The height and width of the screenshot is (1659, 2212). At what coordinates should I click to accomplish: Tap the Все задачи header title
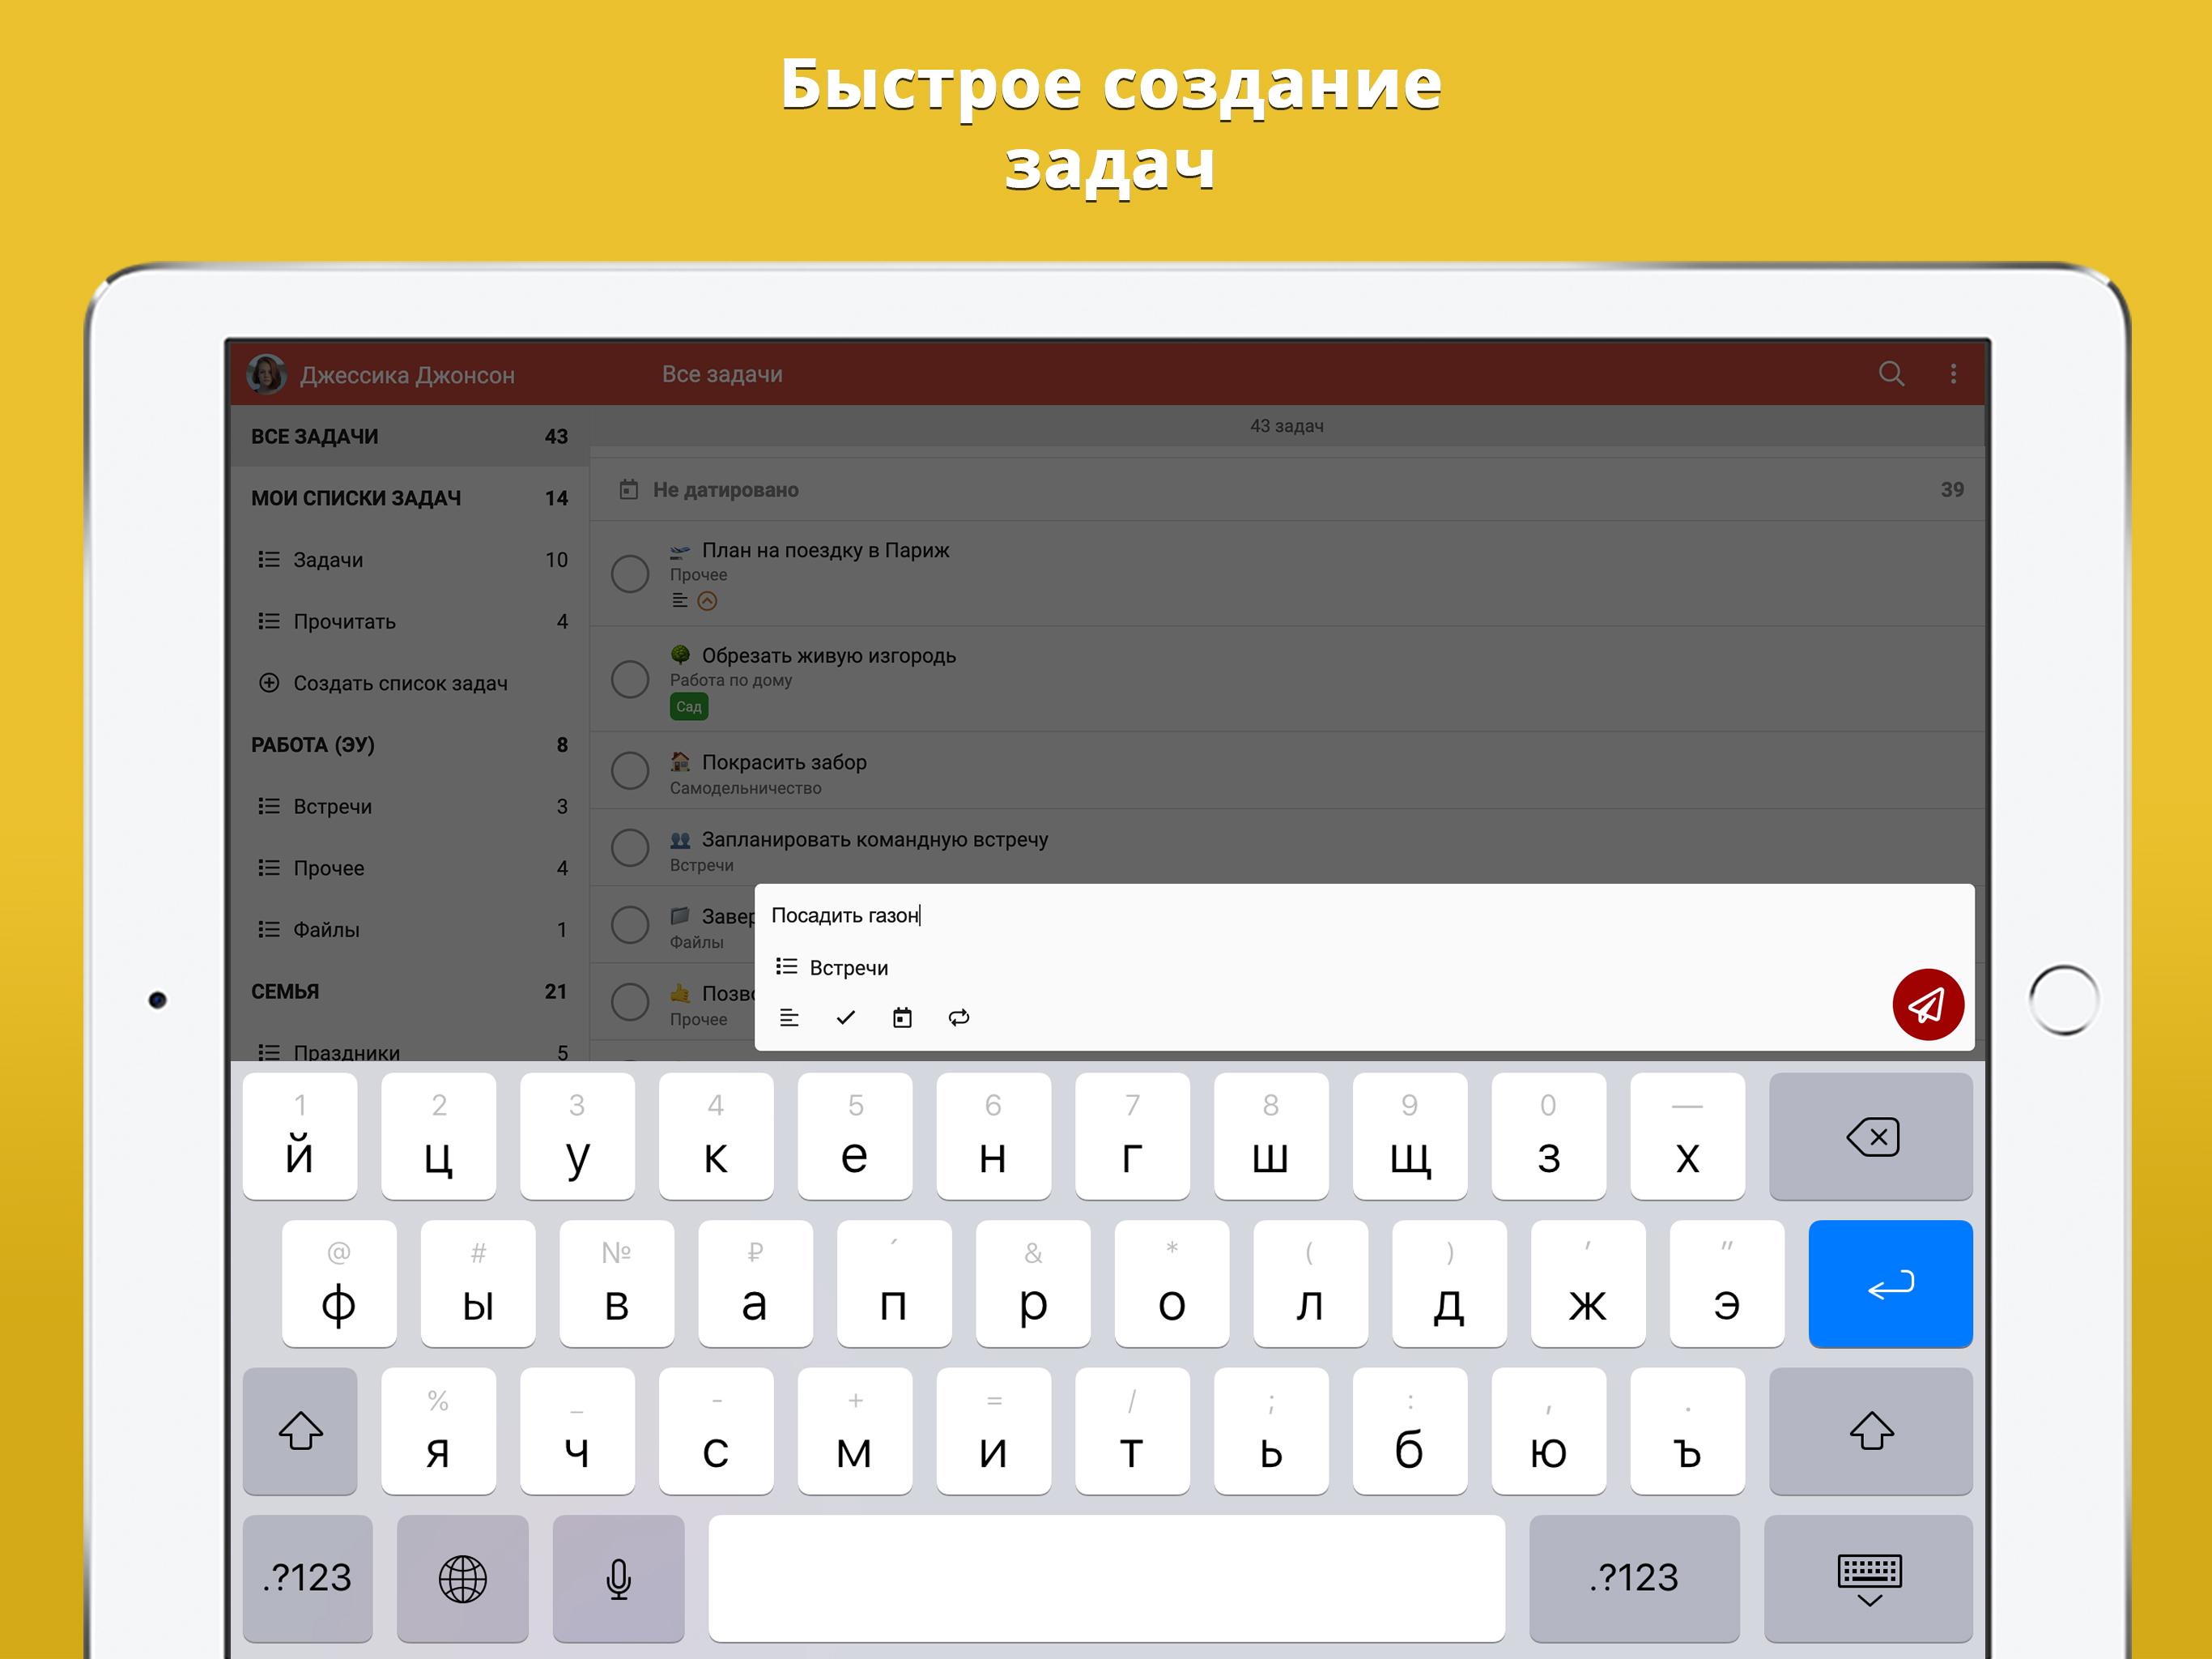pos(722,374)
